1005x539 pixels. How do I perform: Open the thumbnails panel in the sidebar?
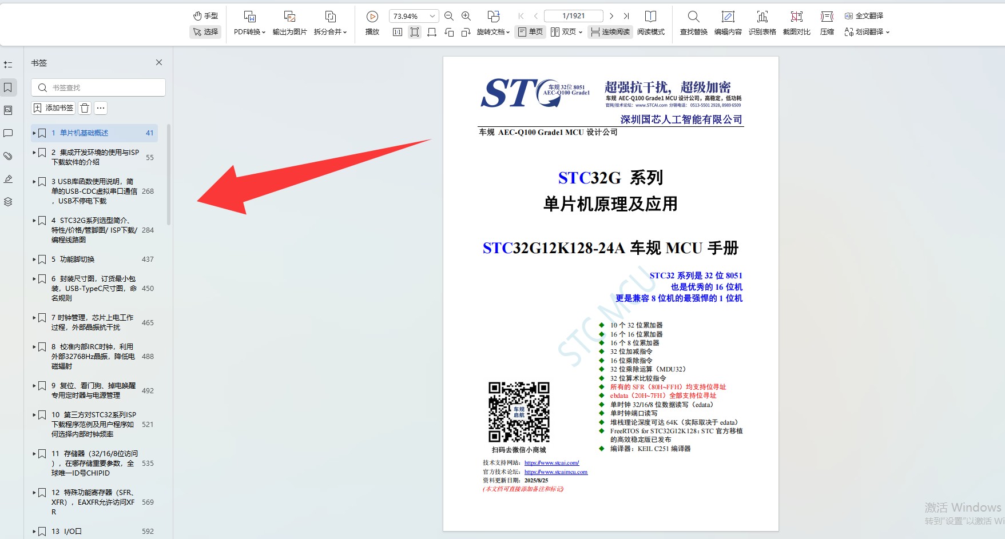8,110
